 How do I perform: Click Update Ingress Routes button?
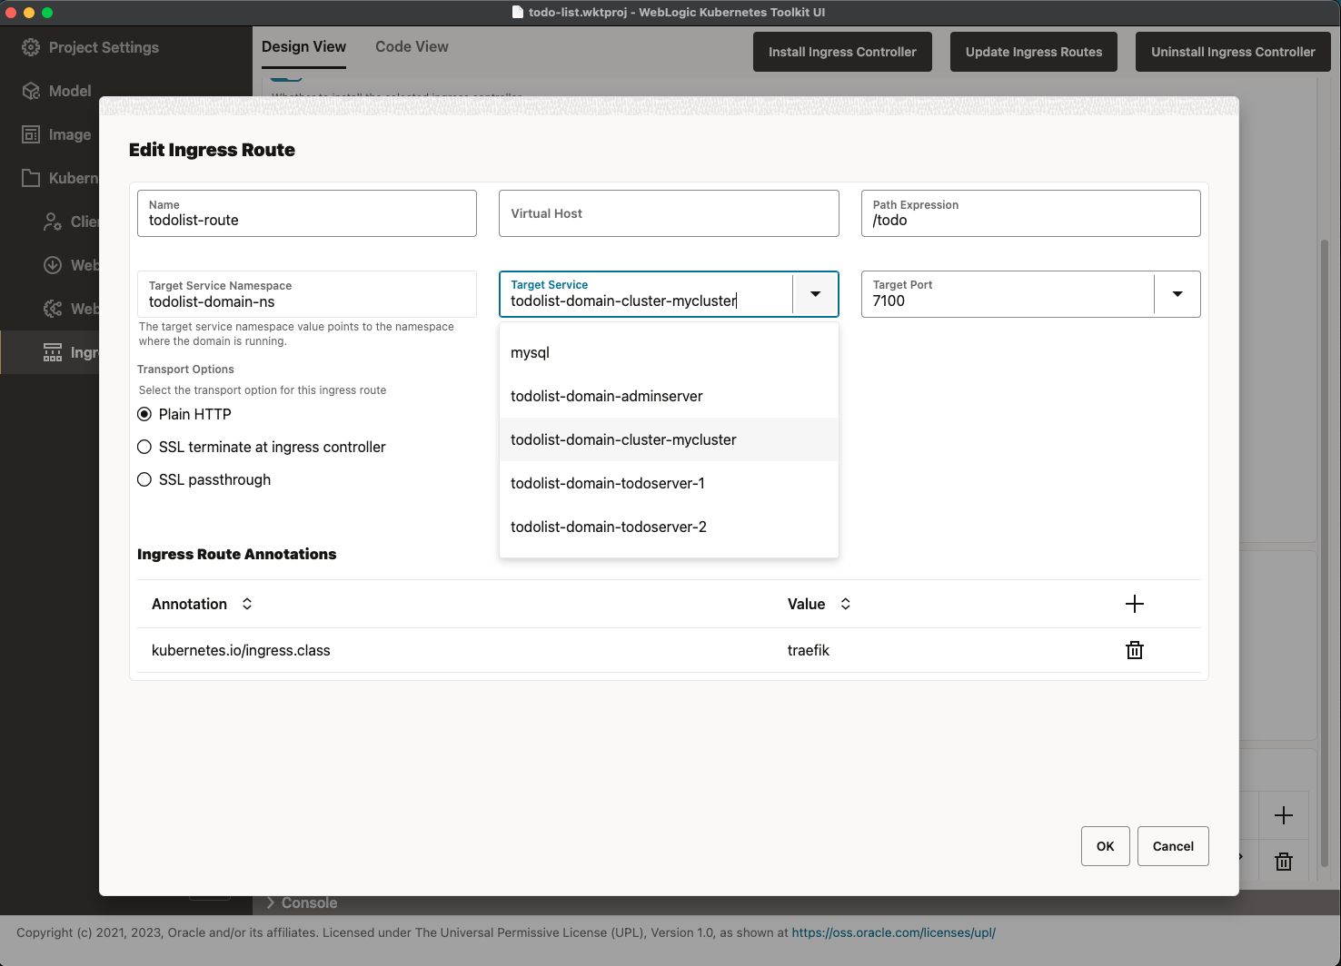click(x=1034, y=52)
